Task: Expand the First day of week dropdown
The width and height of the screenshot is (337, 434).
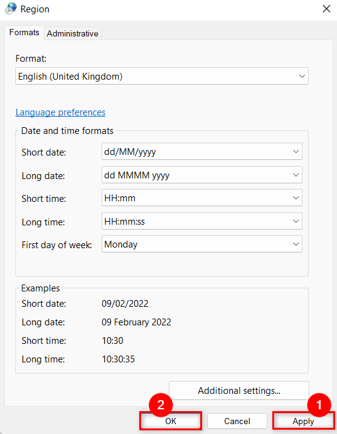Action: pyautogui.click(x=202, y=244)
